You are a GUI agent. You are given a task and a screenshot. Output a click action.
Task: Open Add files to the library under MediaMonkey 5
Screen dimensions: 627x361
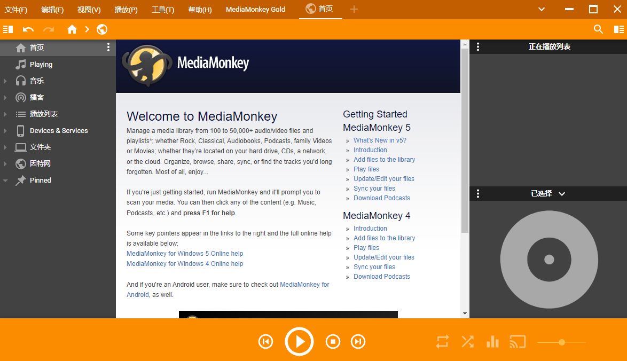pyautogui.click(x=385, y=160)
